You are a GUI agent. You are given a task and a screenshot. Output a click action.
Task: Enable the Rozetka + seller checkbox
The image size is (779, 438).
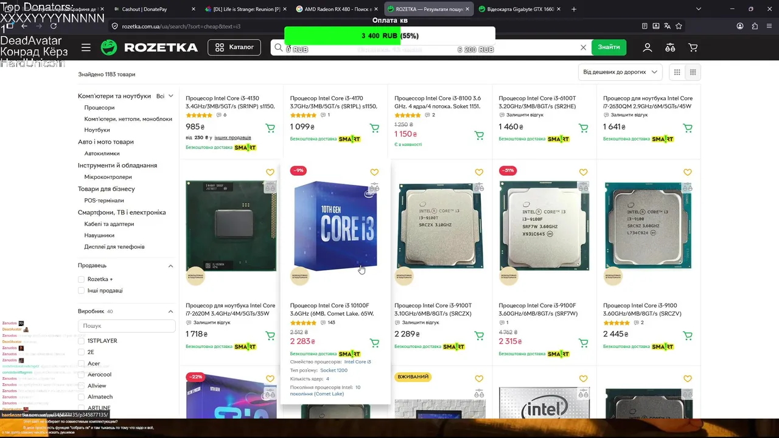point(81,279)
